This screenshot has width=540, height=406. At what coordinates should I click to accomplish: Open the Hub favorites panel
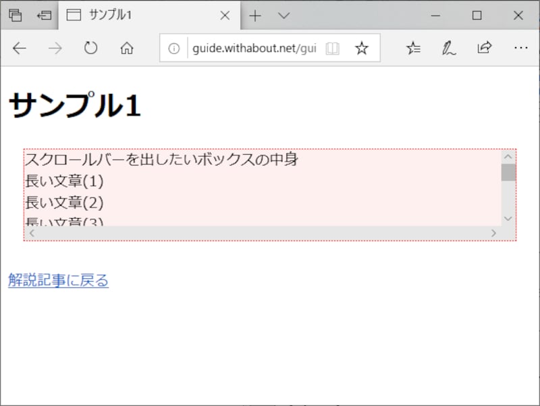tap(413, 48)
